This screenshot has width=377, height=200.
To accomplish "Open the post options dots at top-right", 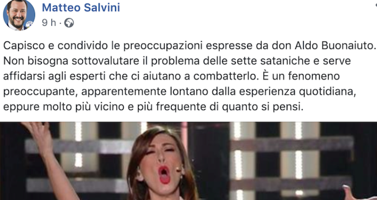I will pyautogui.click(x=375, y=5).
